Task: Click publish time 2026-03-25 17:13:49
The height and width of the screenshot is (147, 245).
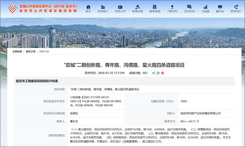Action: point(111,73)
